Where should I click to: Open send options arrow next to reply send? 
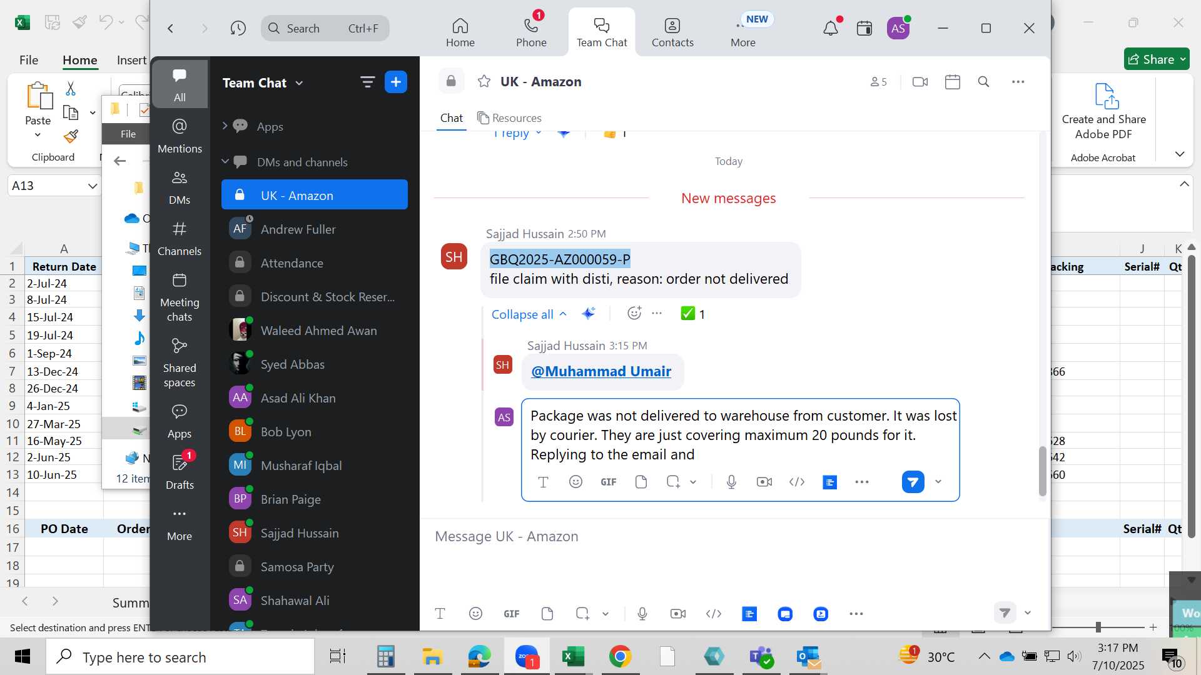[938, 481]
